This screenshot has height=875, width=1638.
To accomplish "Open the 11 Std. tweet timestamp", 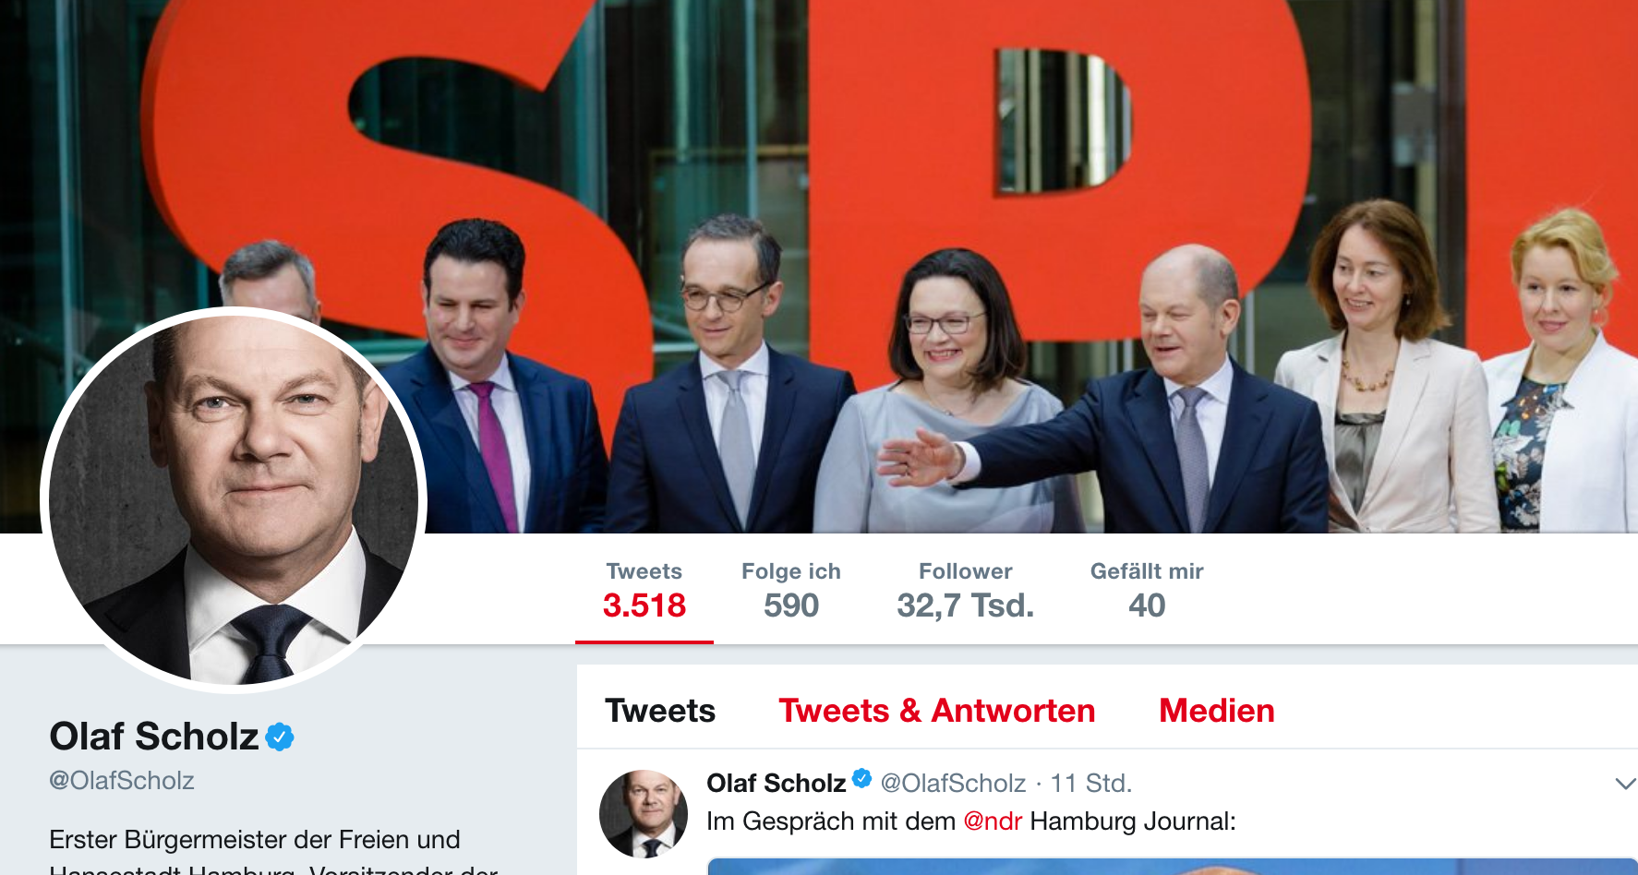I will point(1091,784).
